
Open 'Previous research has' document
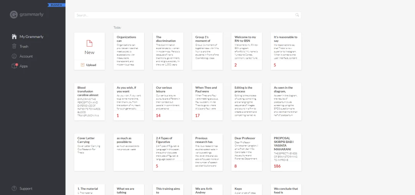click(207, 152)
